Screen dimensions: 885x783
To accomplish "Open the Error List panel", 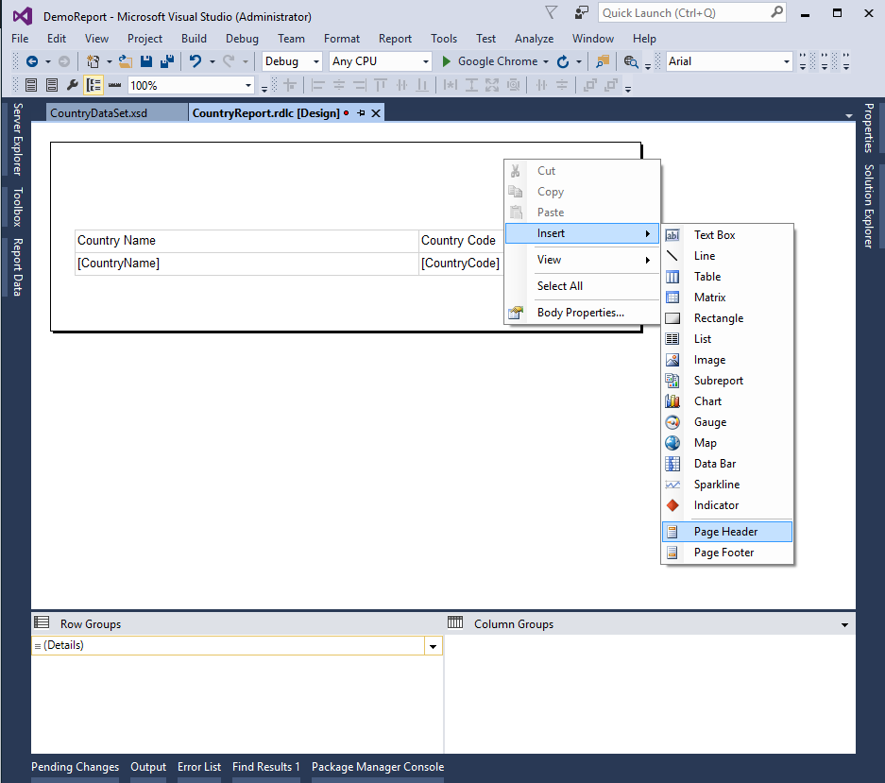I will click(198, 767).
